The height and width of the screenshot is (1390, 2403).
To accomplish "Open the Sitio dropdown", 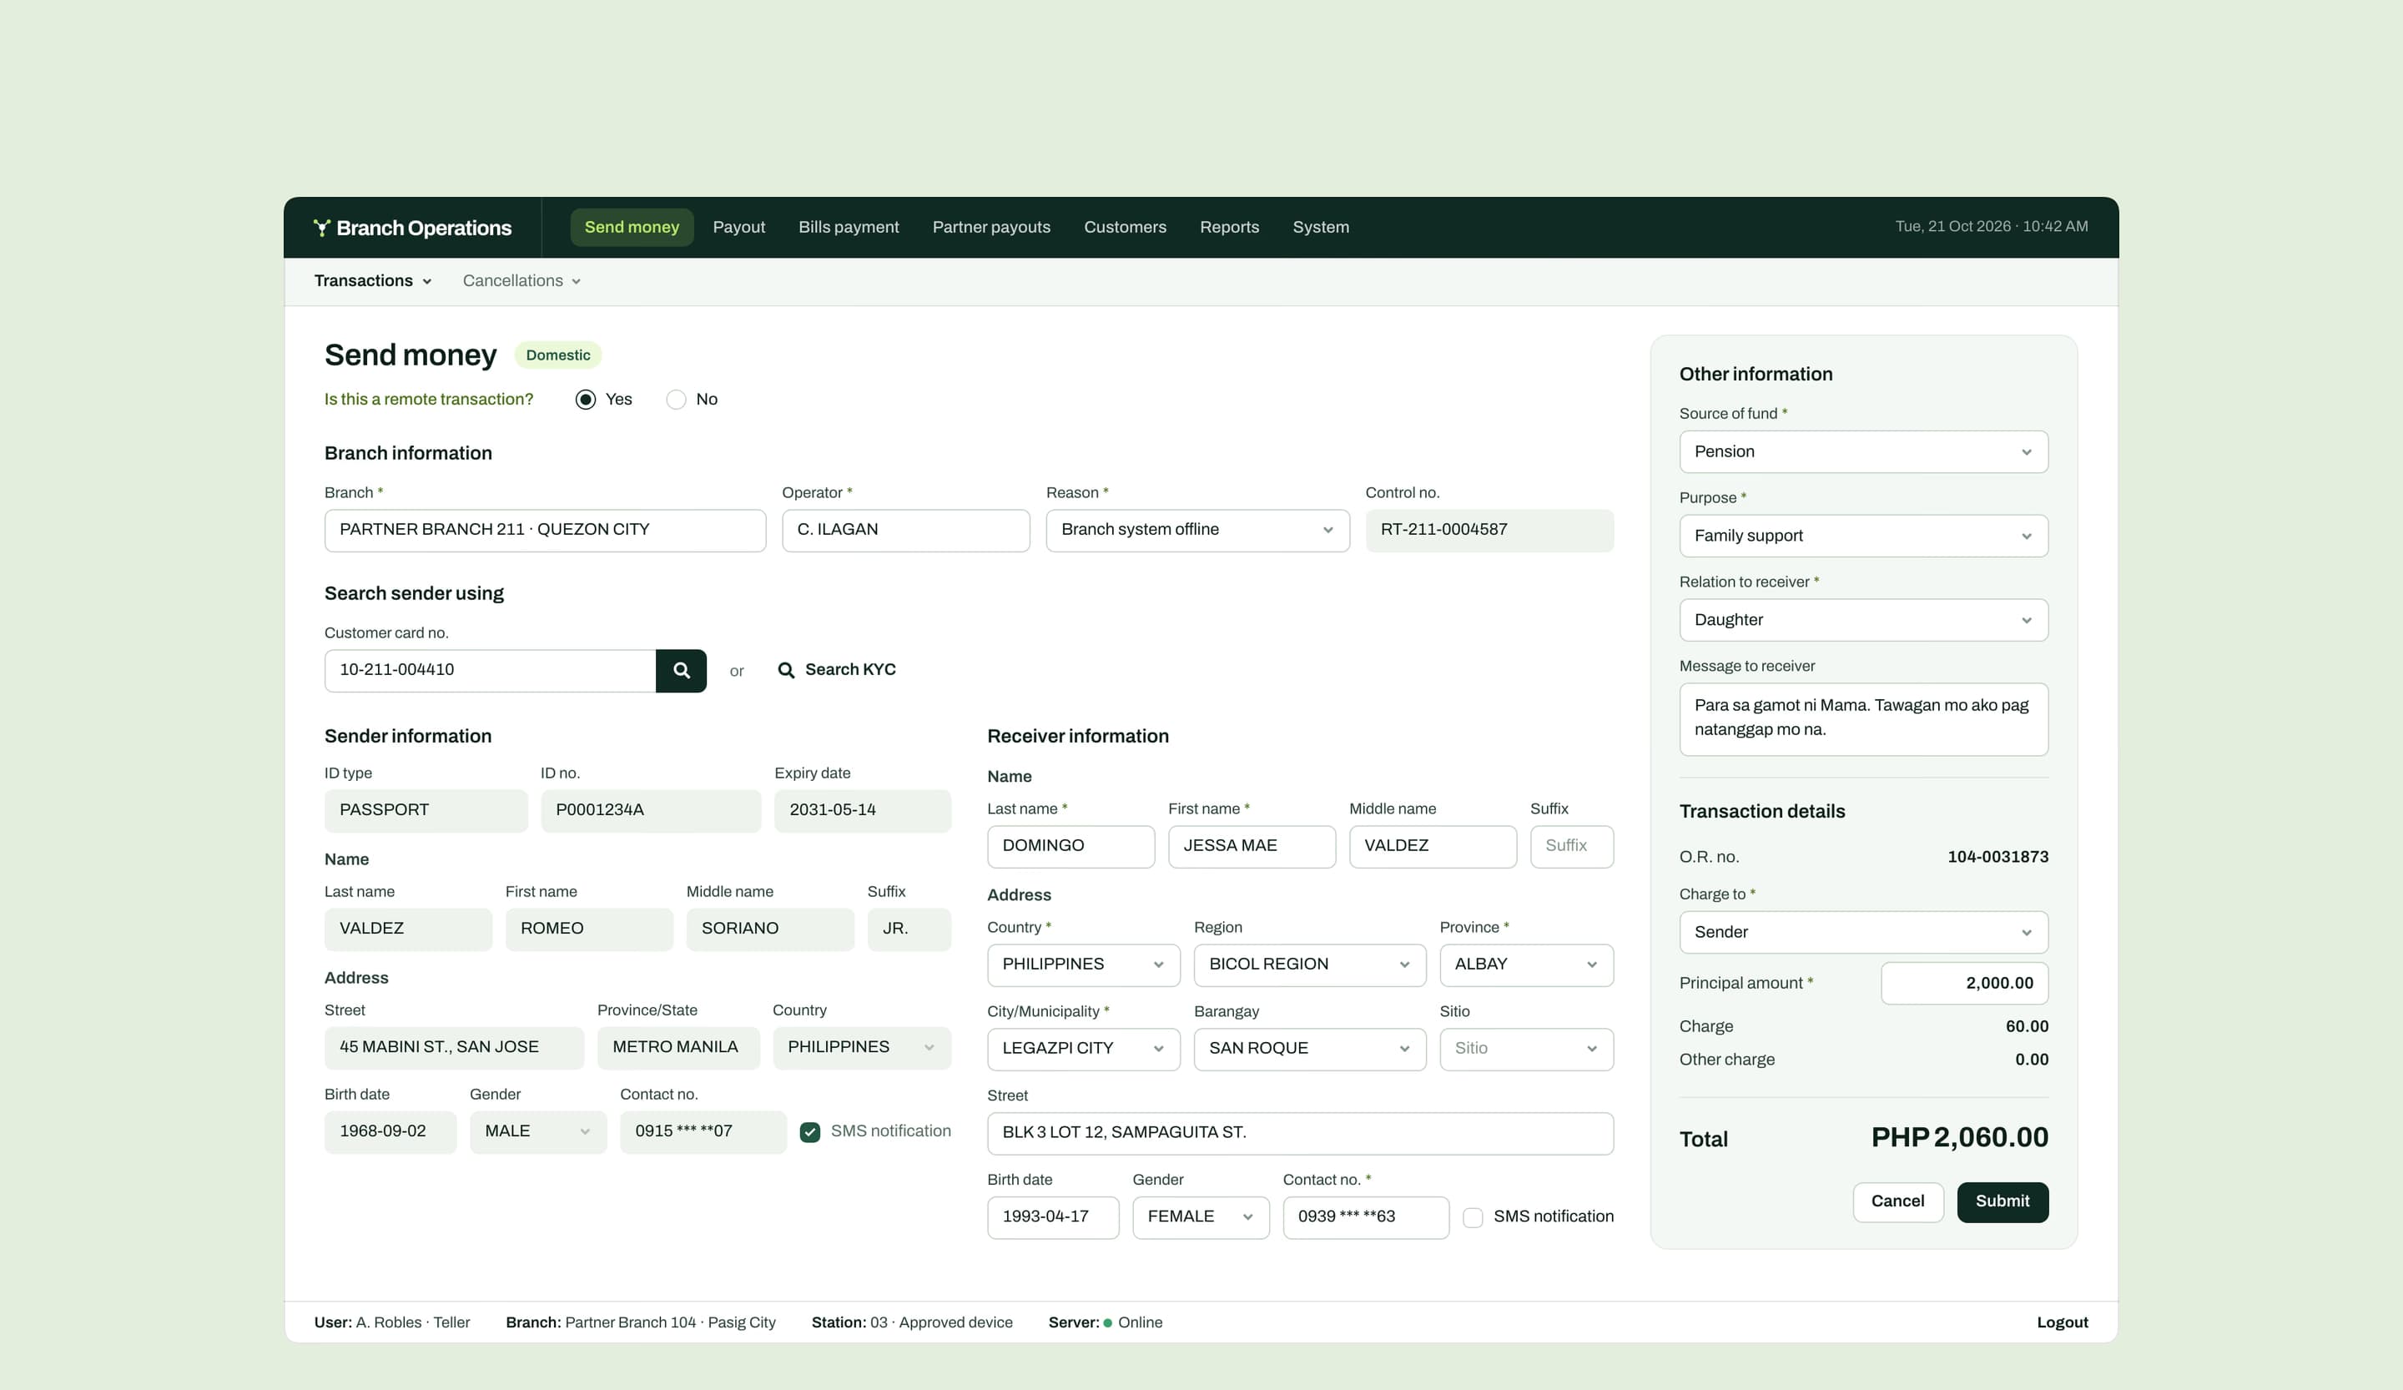I will click(x=1526, y=1049).
